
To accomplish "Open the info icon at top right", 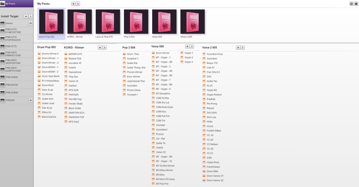I will (x=356, y=4).
